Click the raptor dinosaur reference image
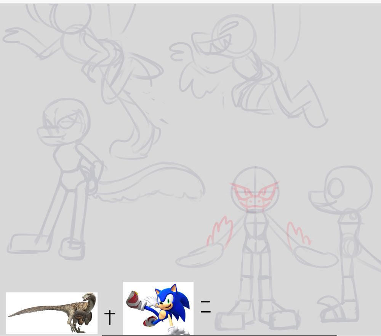The image size is (381, 336). 52,313
